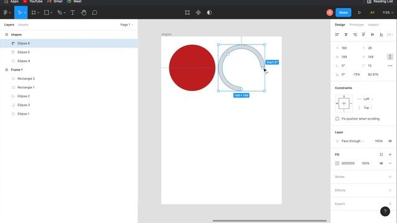Click the Create component icon
Screen dimensions: 397x223
coord(198,12)
